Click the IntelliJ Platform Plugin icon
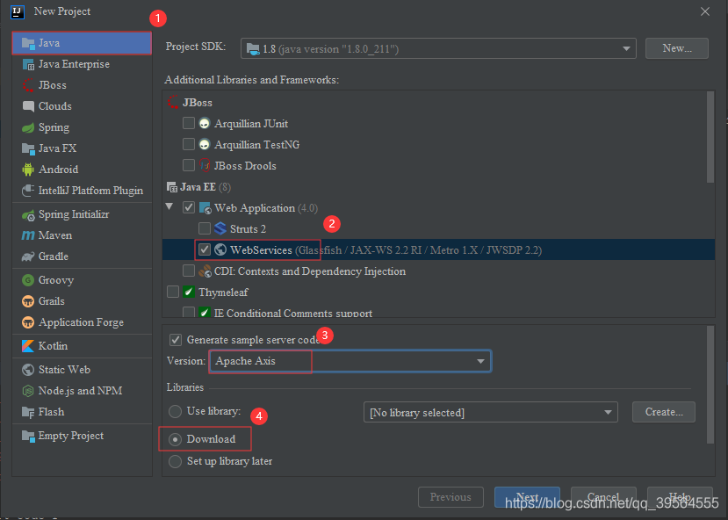 click(28, 191)
